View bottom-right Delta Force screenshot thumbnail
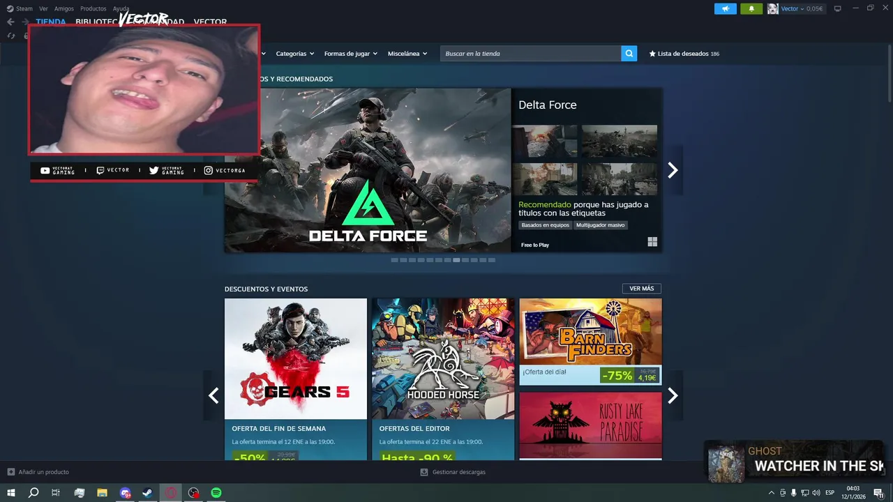Image resolution: width=893 pixels, height=502 pixels. point(620,179)
